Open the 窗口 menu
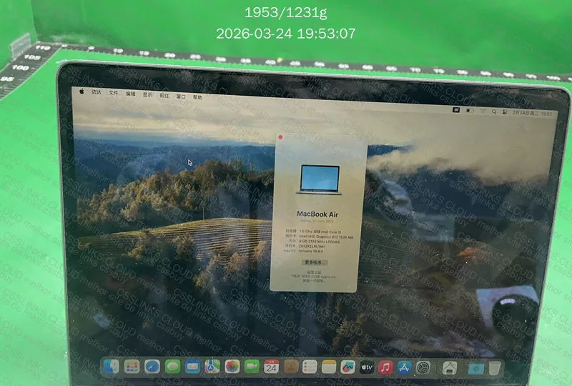The height and width of the screenshot is (386, 572). pyautogui.click(x=181, y=96)
